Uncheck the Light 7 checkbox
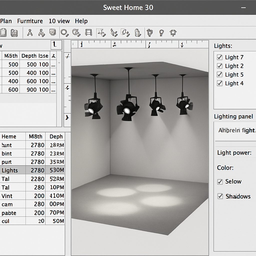 219,57
